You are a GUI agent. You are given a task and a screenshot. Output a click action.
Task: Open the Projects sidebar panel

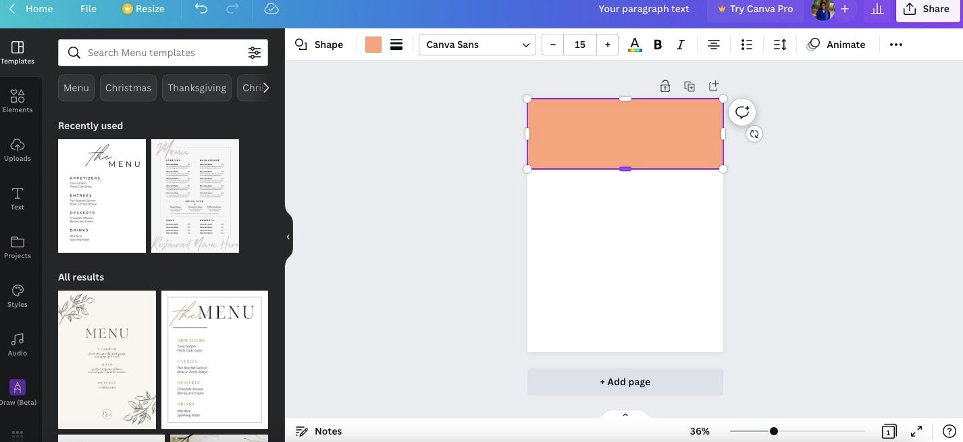click(x=18, y=247)
